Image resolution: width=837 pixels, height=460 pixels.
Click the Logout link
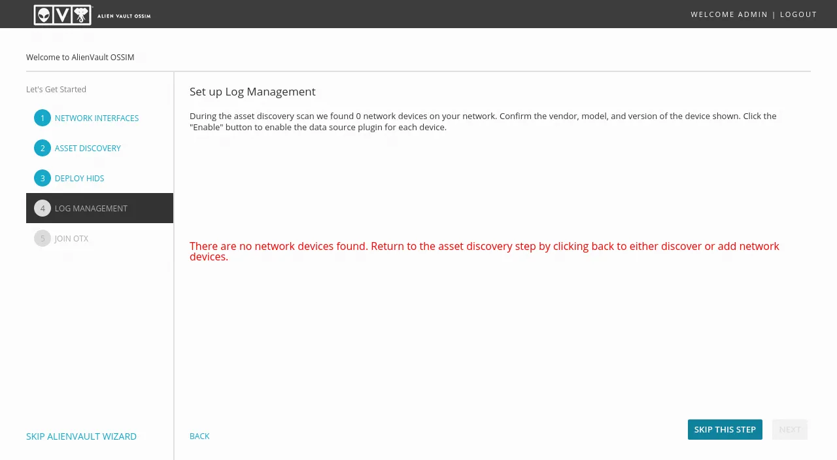tap(798, 14)
